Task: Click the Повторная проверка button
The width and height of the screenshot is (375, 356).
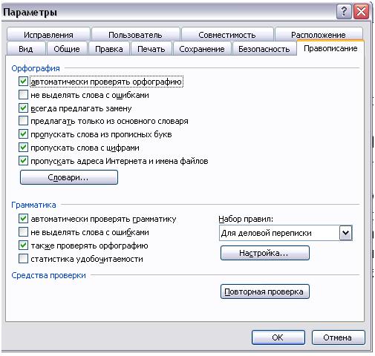Action: click(265, 291)
